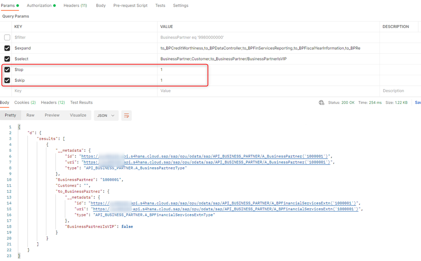Open the JSON format dropdown
Screen dimensions: 421x261
click(106, 116)
